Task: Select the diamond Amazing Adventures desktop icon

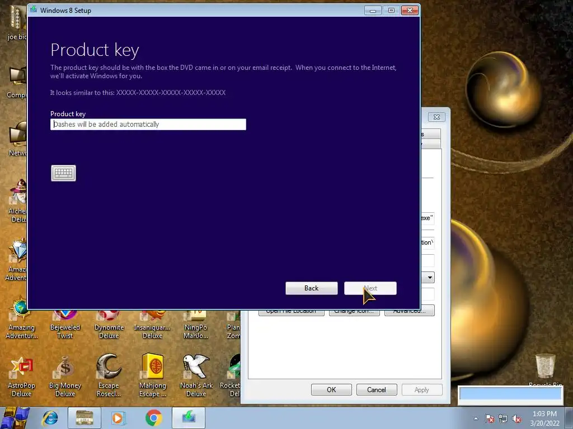Action: click(16, 260)
